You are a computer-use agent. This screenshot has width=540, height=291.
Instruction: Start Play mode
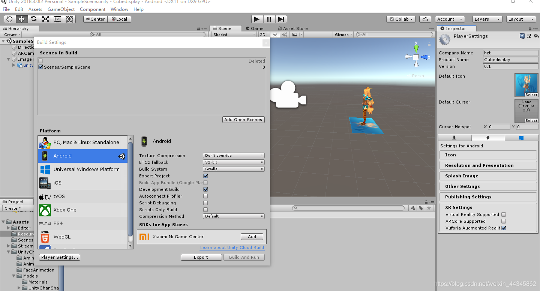tap(257, 19)
